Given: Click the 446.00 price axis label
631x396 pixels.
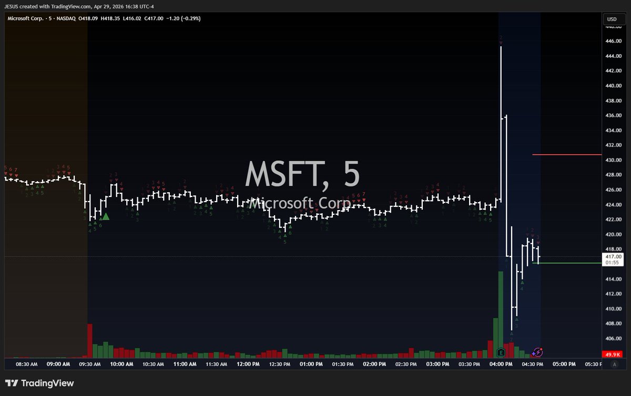Looking at the screenshot, I should tap(613, 41).
